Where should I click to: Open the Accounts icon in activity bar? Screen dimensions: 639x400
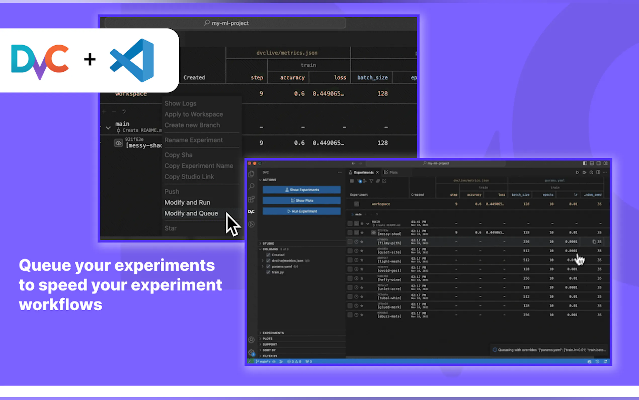251,340
